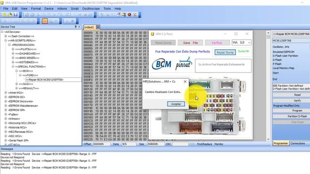Switch to the Untitled3 tab
The height and width of the screenshot is (174, 310).
pos(89,27)
